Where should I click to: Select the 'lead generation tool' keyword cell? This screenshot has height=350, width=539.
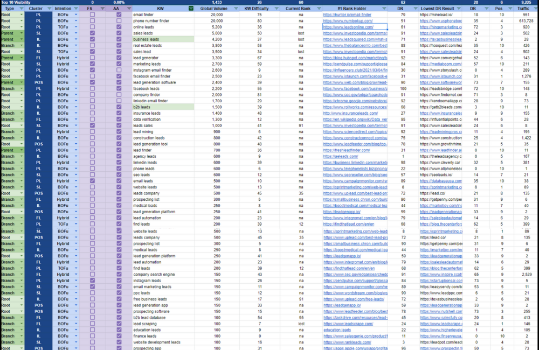click(x=163, y=144)
